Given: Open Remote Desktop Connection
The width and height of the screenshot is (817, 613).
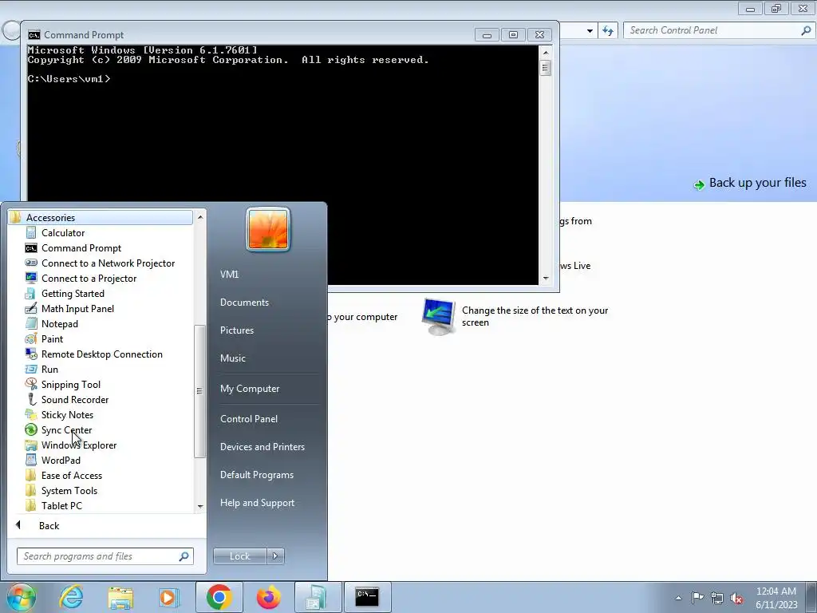Looking at the screenshot, I should [101, 354].
